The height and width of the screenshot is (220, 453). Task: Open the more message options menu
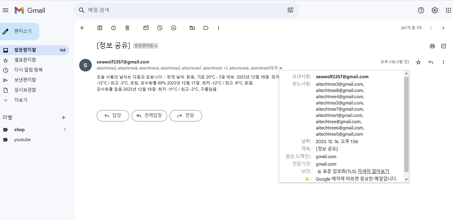pos(443,62)
